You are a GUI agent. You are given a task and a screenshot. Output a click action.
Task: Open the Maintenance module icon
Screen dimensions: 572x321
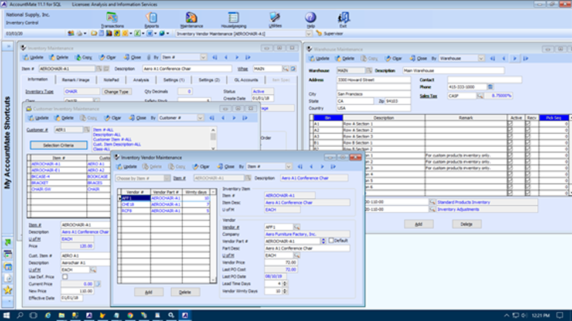tap(192, 19)
